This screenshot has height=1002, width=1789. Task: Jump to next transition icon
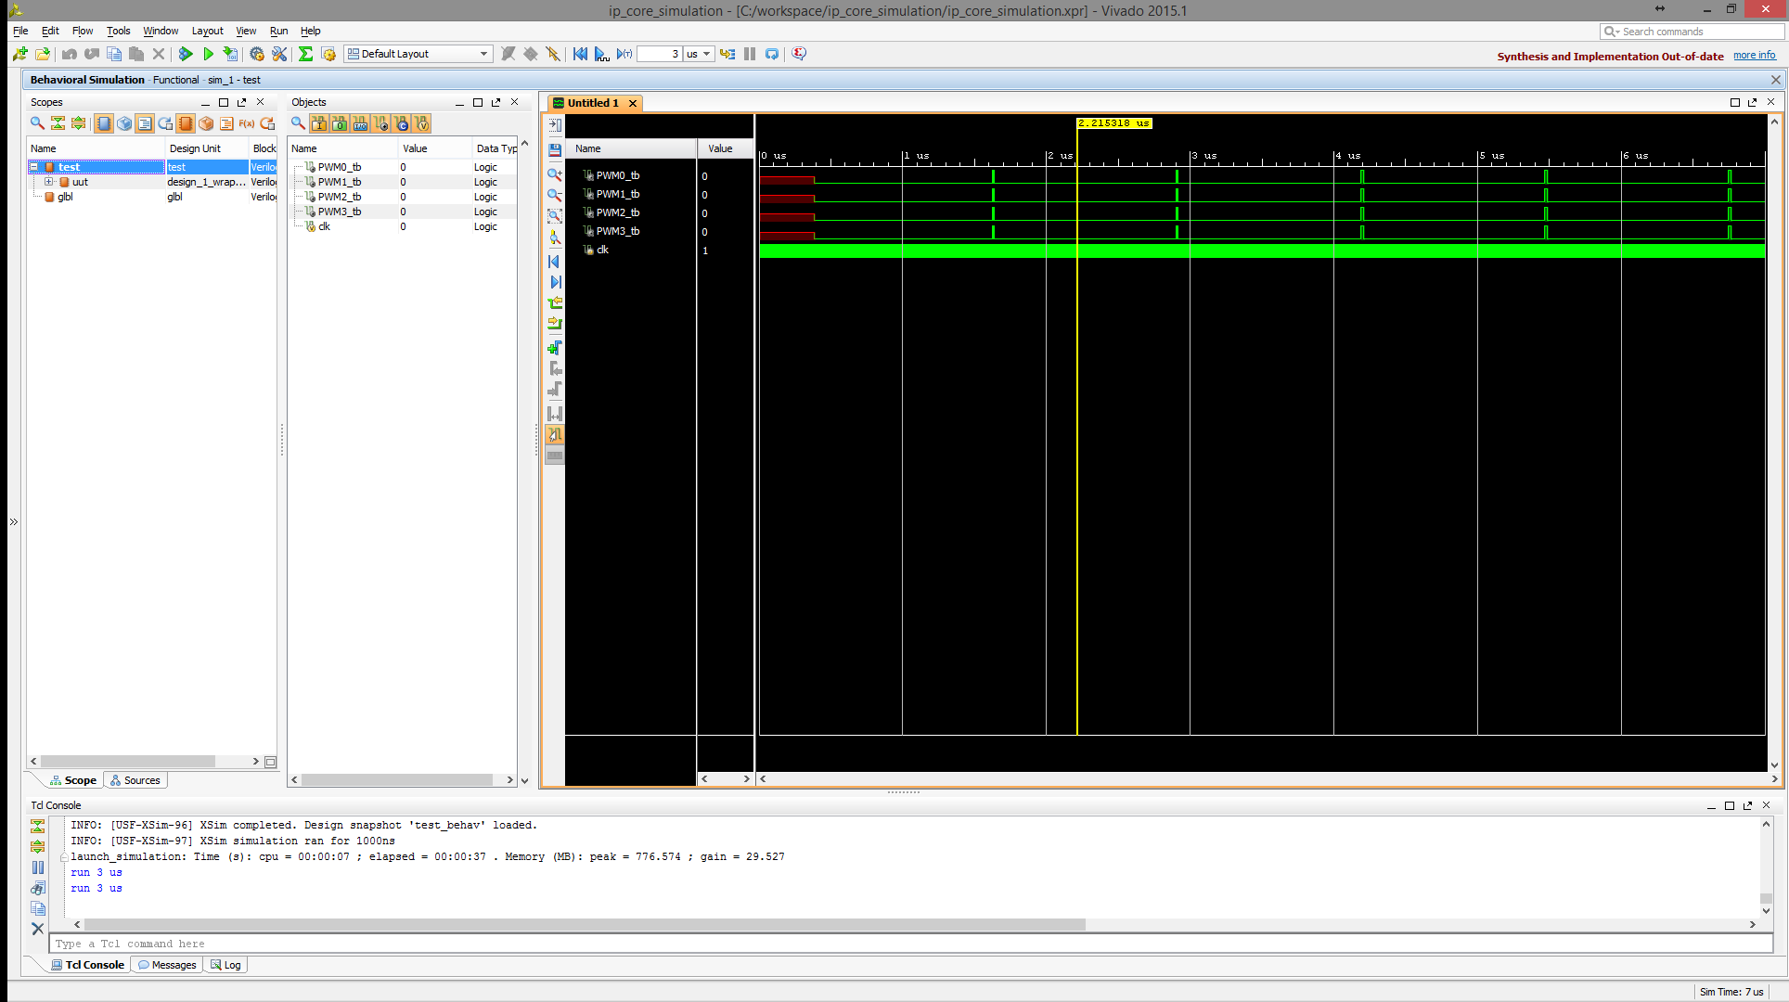(x=555, y=323)
